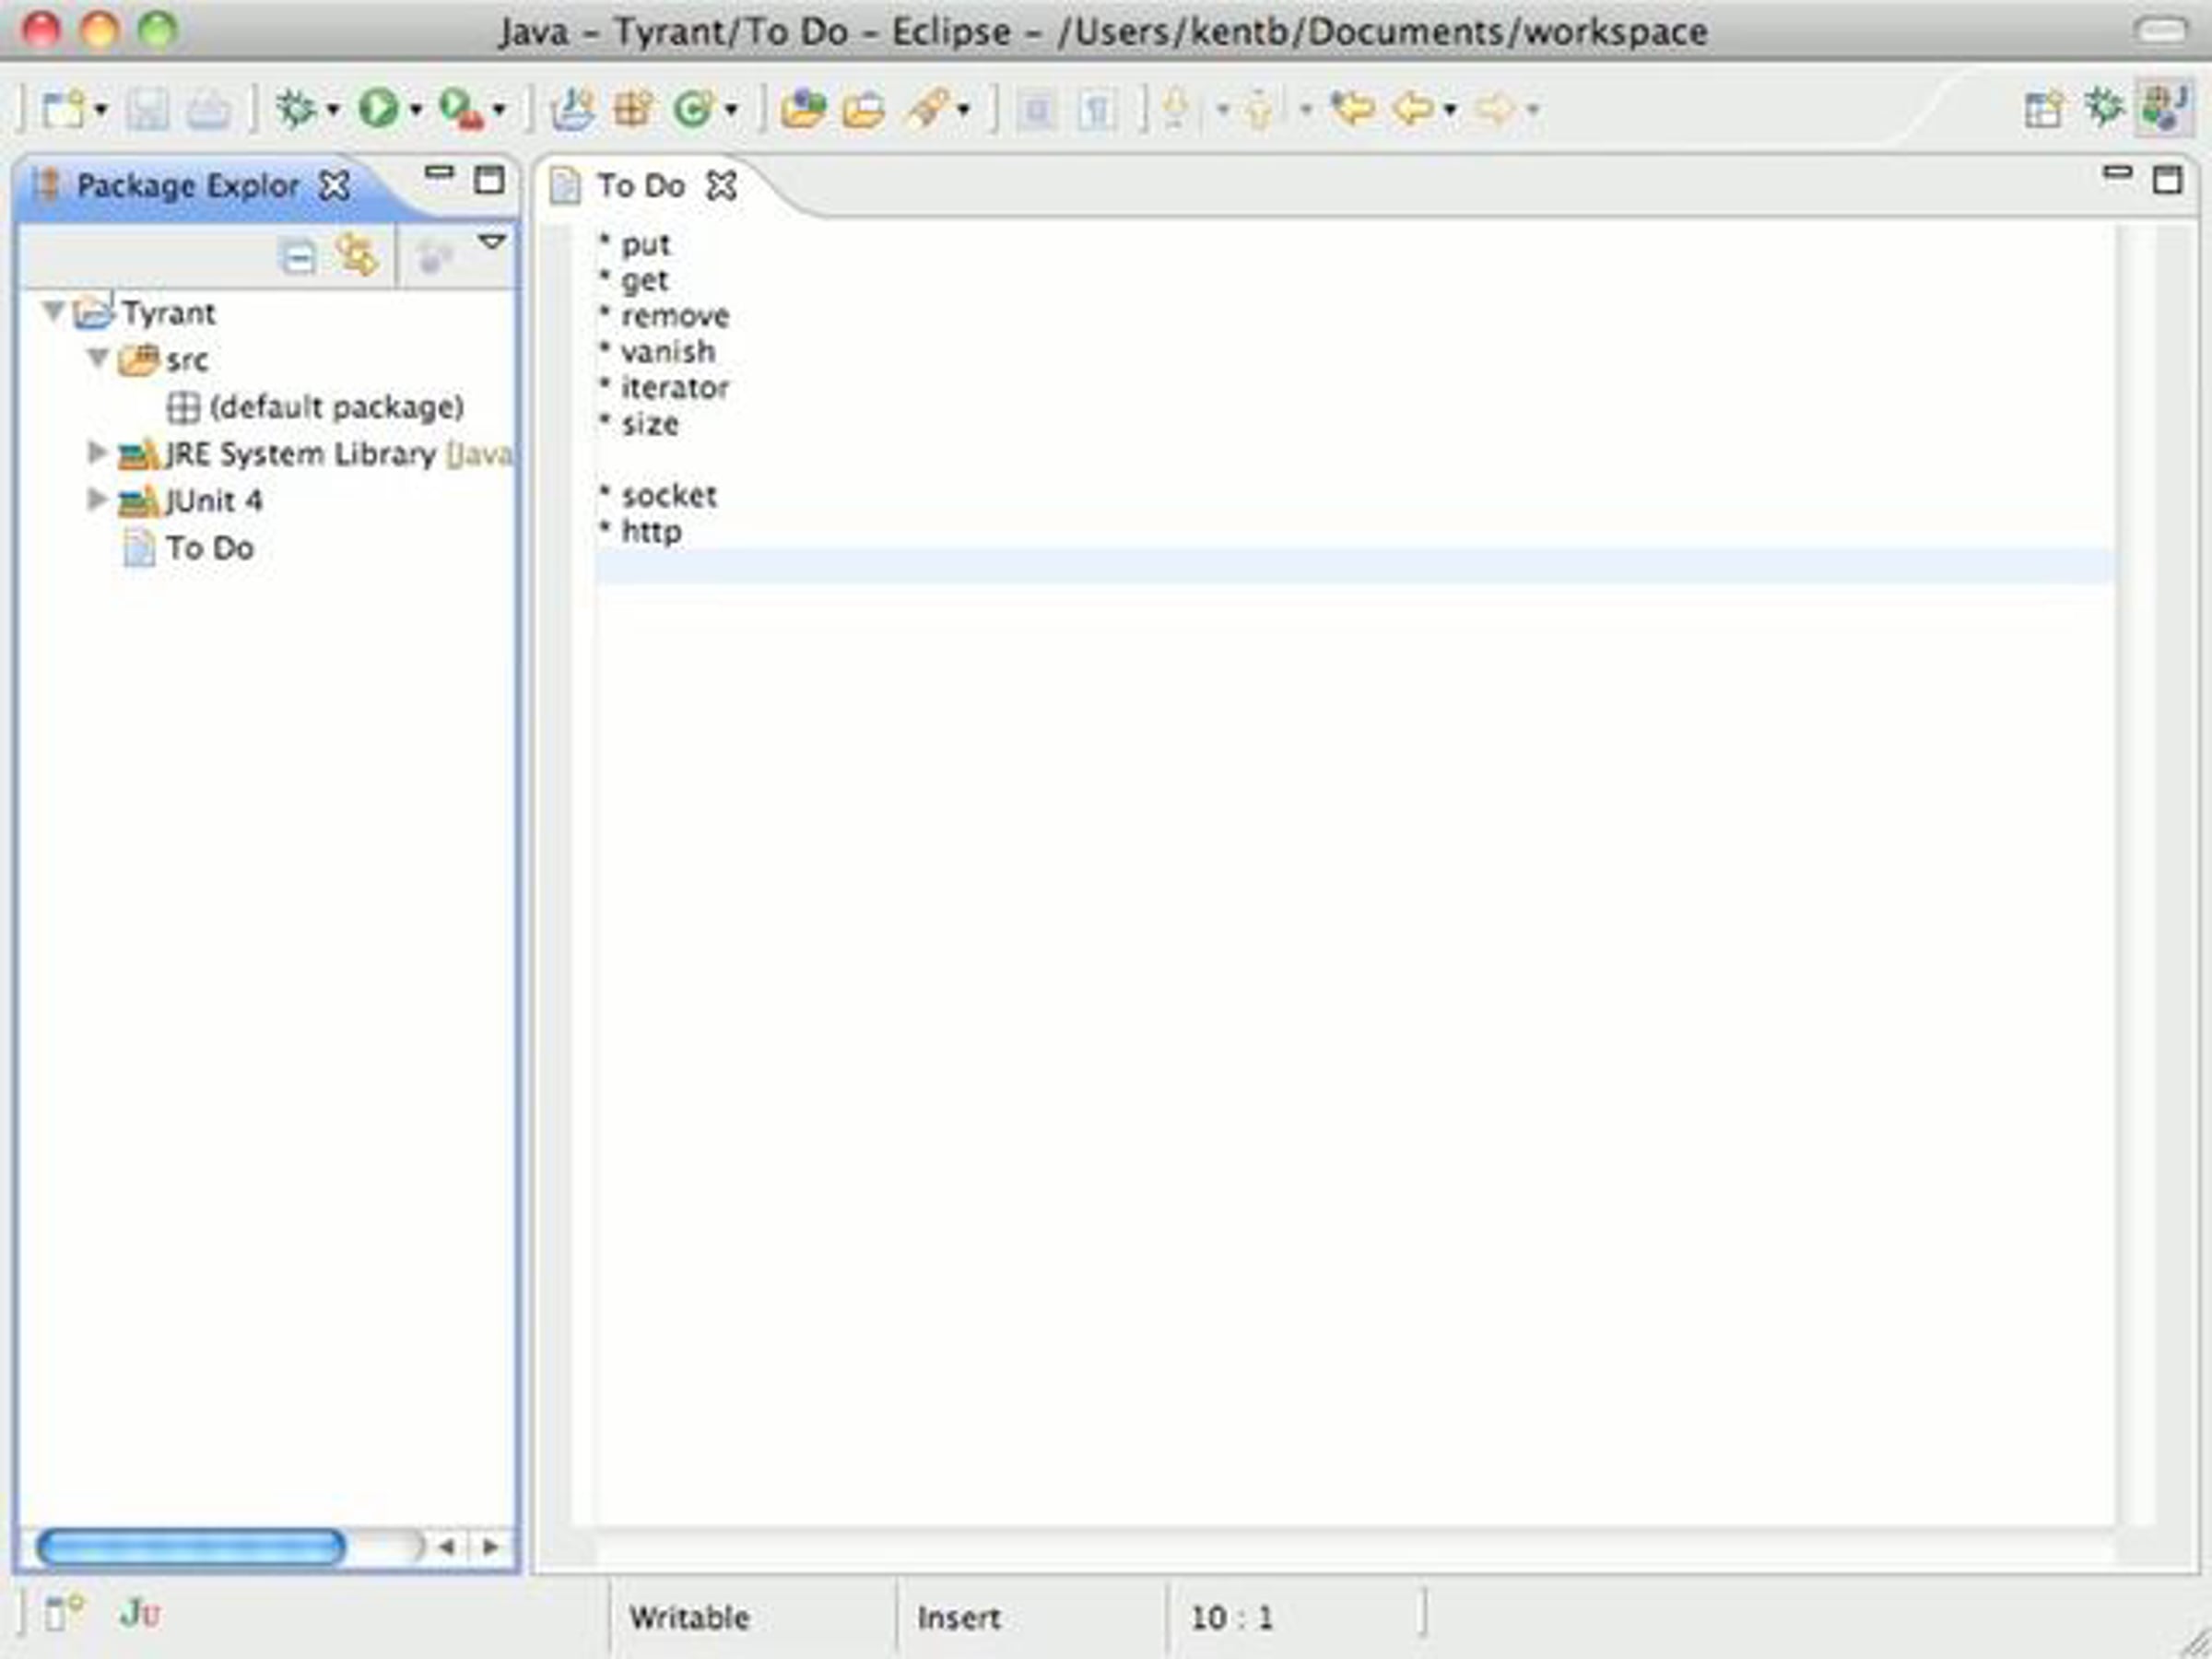Select (default package) in the tree
The width and height of the screenshot is (2212, 1659).
(x=336, y=407)
